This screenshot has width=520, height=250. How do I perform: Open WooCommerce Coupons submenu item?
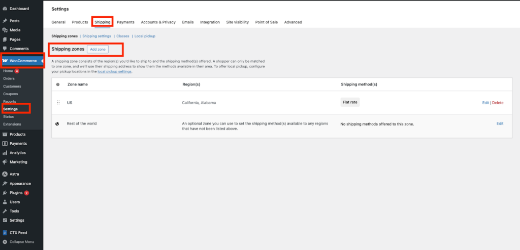11,94
